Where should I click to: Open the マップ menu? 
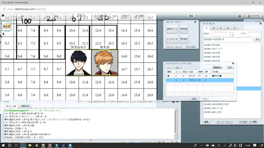coord(48,16)
